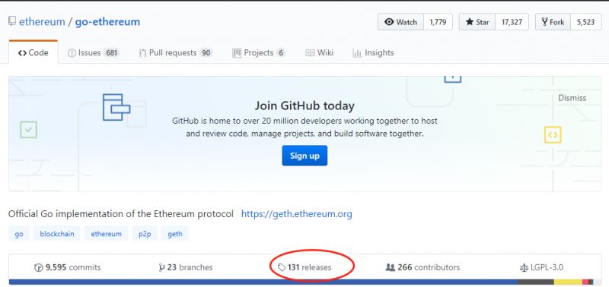The width and height of the screenshot is (609, 287).
Task: Click the releases tag icon
Action: (282, 267)
